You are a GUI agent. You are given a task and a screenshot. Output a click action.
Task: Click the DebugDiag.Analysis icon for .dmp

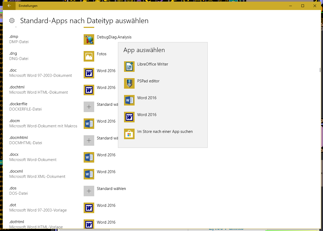pos(89,39)
